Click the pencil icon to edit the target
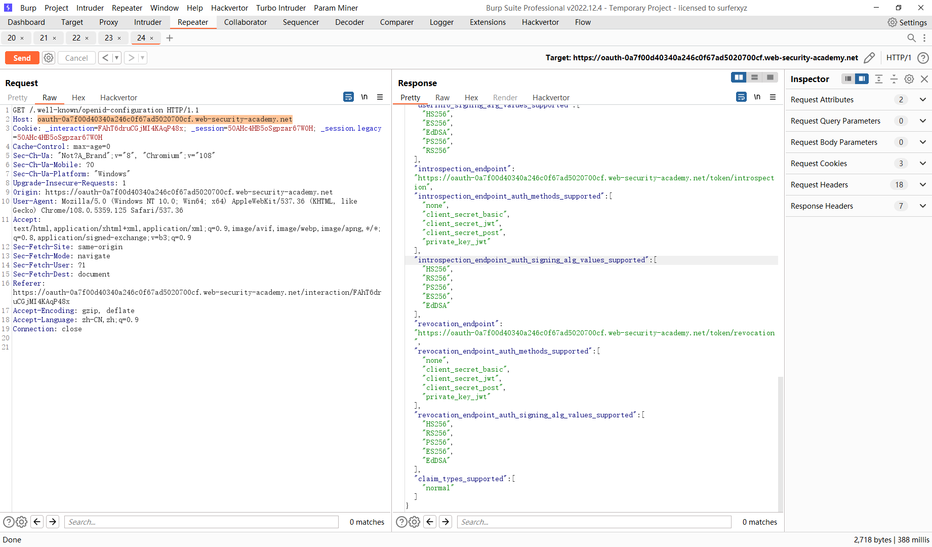 (870, 58)
